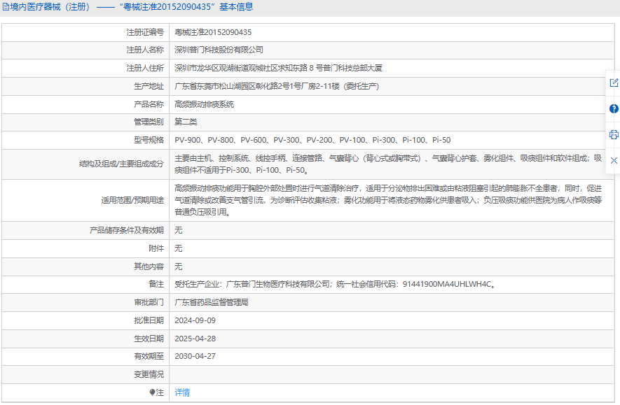
Task: Click the registrant address starting 深圳市龙华区
Action: click(x=278, y=68)
